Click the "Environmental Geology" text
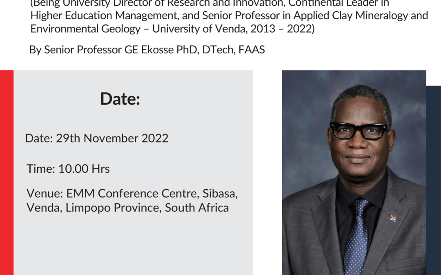Image resolution: width=441 pixels, height=275 pixels. click(85, 29)
